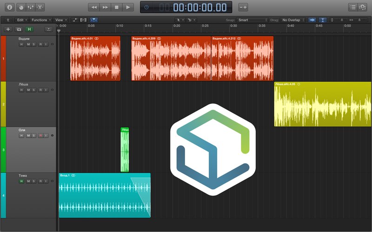372x232 pixels.
Task: Toggle the blue Catch Playhead button
Action: [x=94, y=20]
